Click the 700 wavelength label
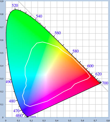The height and width of the screenshot is (122, 110). pos(105,83)
